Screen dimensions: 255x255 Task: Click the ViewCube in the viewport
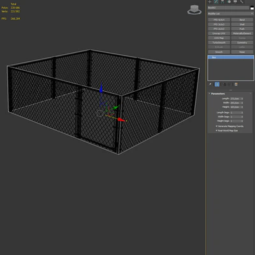click(194, 10)
